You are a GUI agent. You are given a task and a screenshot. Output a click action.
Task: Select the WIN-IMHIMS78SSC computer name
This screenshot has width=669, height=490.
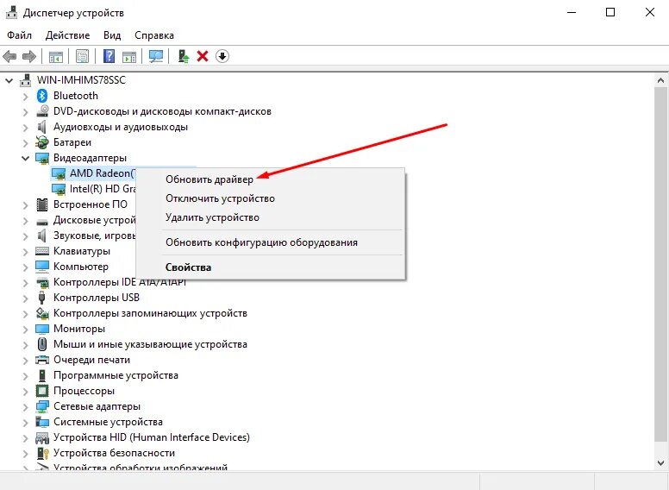tap(81, 80)
